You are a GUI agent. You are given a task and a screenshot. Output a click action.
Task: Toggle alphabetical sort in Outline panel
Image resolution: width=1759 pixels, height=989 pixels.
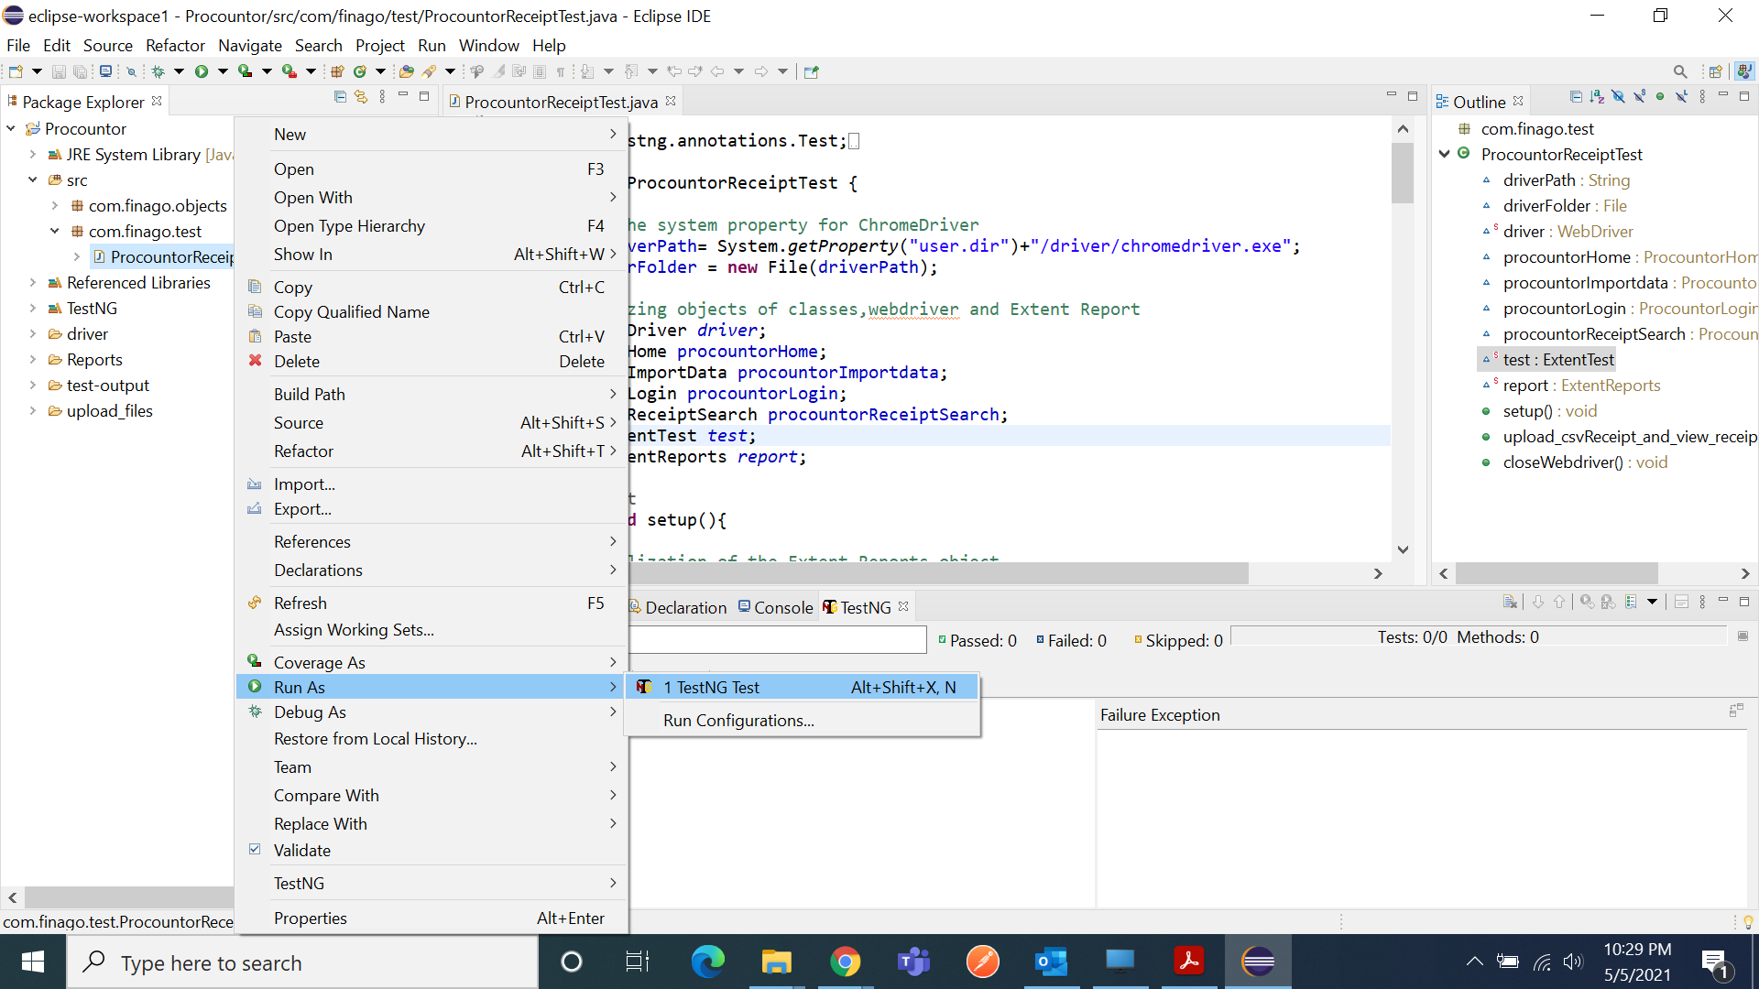coord(1597,97)
